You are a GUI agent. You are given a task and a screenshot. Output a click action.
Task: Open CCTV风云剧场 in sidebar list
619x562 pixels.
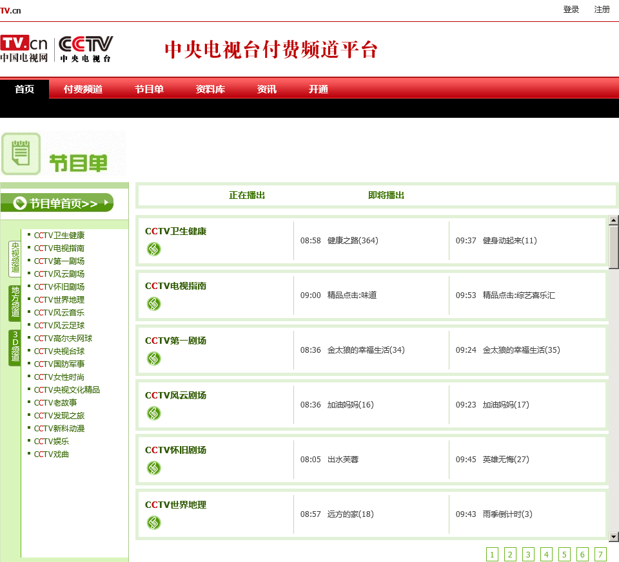pos(59,274)
